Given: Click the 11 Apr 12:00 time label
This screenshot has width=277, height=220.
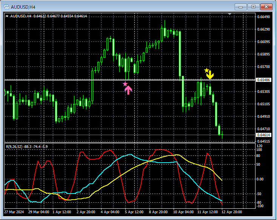Looking at the screenshot, I should pos(208,212).
